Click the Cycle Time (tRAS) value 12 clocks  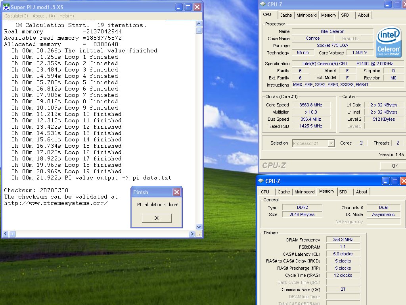(x=343, y=276)
